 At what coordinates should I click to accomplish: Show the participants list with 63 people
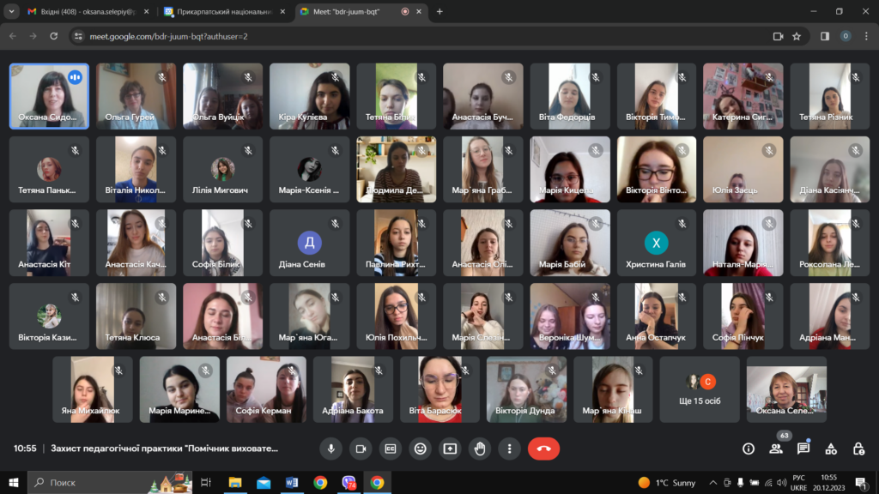tap(776, 449)
